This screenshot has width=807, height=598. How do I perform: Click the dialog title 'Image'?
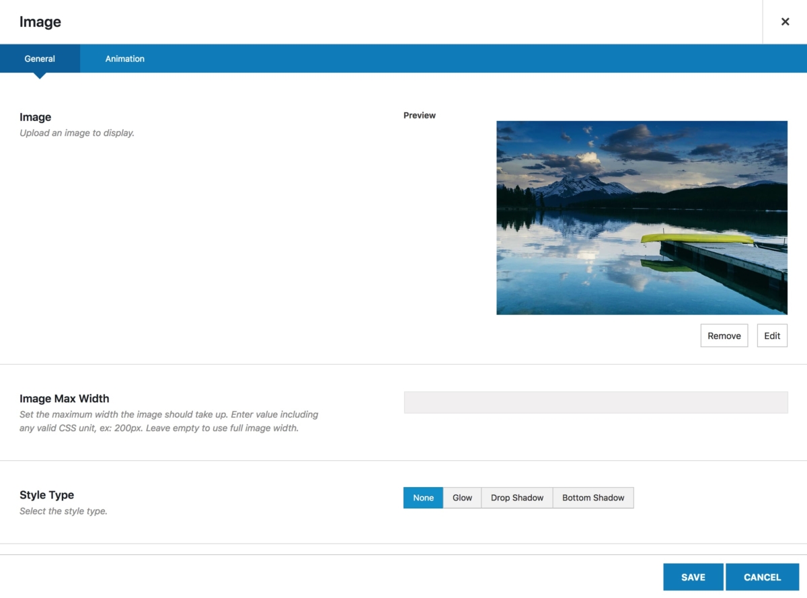(40, 22)
